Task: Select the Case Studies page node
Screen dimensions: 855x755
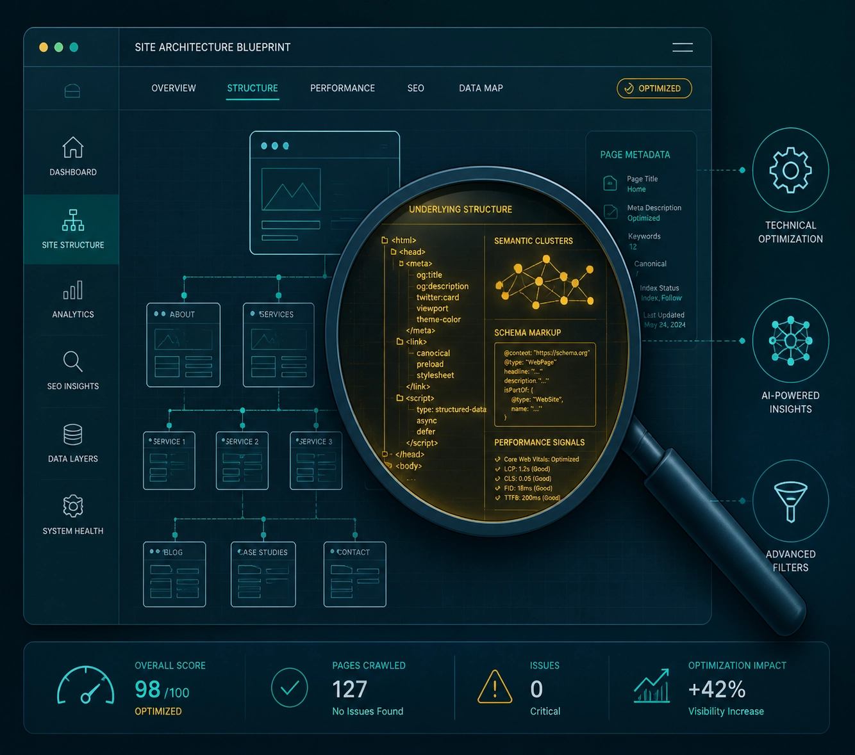Action: tap(263, 574)
